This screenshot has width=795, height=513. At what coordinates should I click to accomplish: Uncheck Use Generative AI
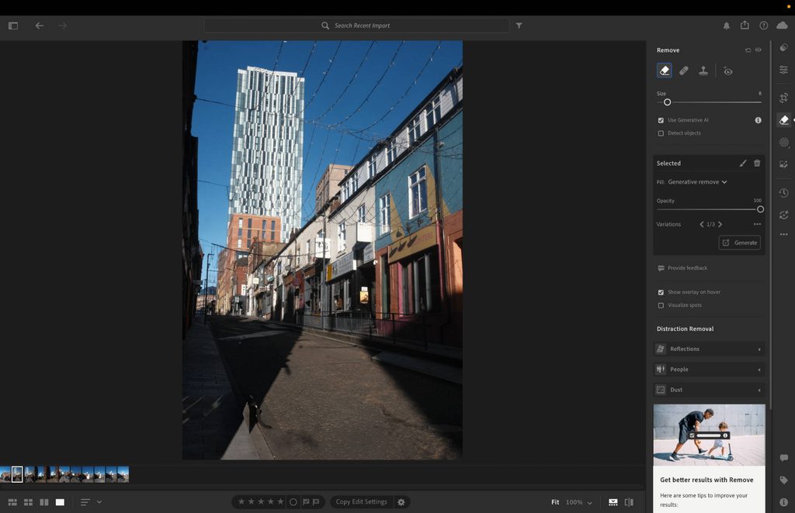click(x=661, y=120)
